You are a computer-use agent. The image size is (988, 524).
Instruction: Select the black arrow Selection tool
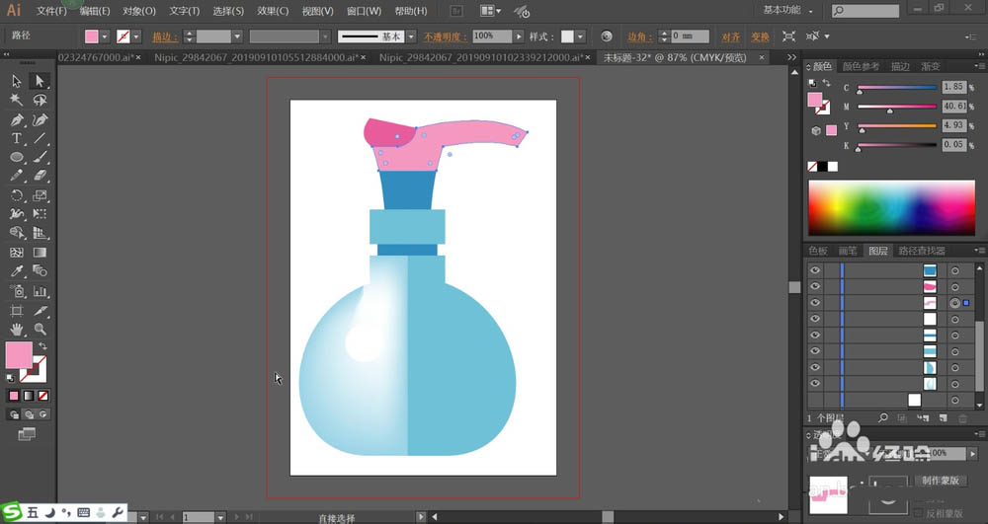click(17, 81)
